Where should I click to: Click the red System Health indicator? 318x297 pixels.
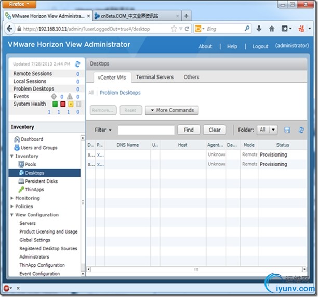tap(63, 104)
